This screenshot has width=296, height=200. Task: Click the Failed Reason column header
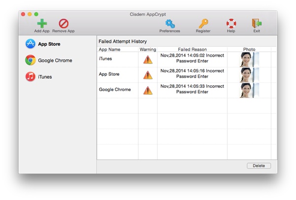tap(192, 49)
